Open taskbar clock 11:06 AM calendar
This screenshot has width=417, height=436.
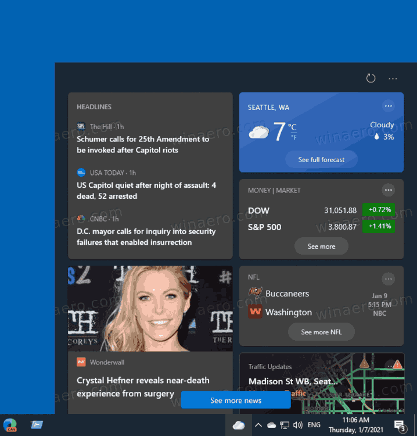pos(356,425)
